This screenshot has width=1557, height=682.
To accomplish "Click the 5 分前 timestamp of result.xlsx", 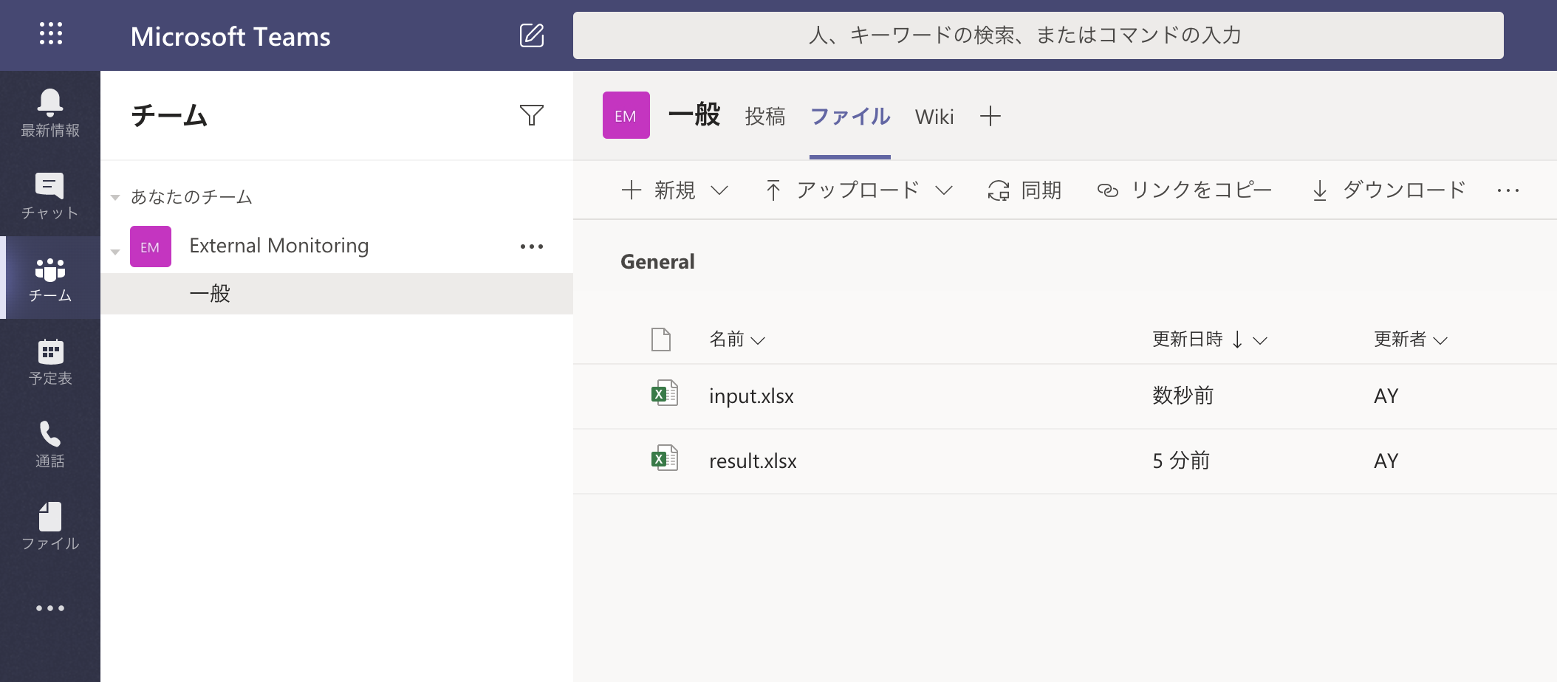I will click(1181, 461).
